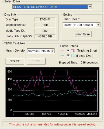The width and height of the screenshot is (104, 129).
Task: Toggle the FE Focus Error checkbox
Action: click(68, 56)
